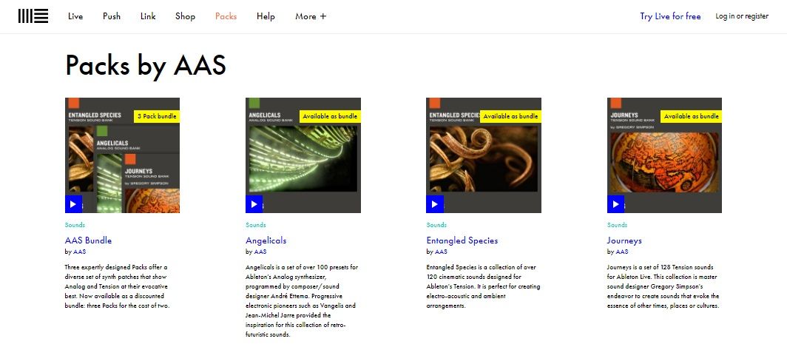The width and height of the screenshot is (787, 347).
Task: Go to the Shop menu item
Action: point(185,16)
